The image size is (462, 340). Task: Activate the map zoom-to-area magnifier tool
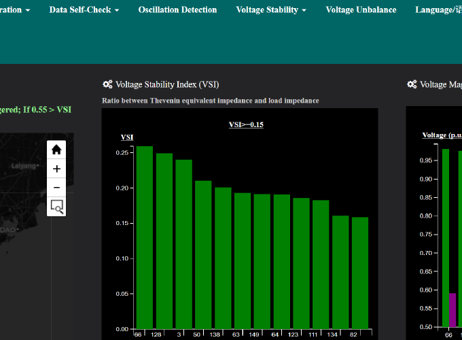coord(56,206)
